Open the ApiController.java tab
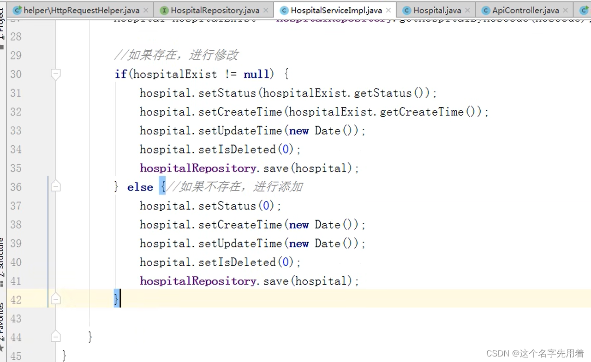 coord(525,10)
